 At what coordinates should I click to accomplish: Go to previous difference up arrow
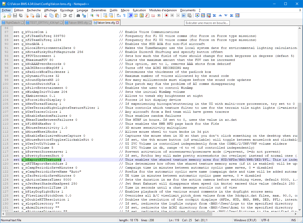(220, 15)
